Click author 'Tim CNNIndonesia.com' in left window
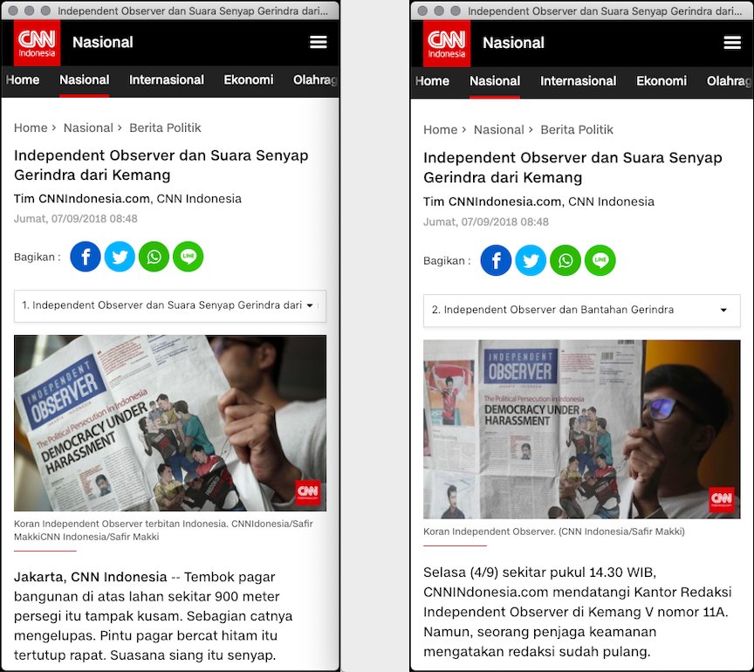 point(82,199)
